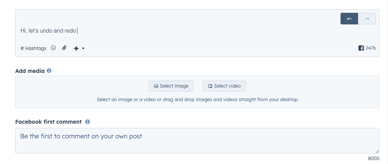Click the Select image button

171,86
